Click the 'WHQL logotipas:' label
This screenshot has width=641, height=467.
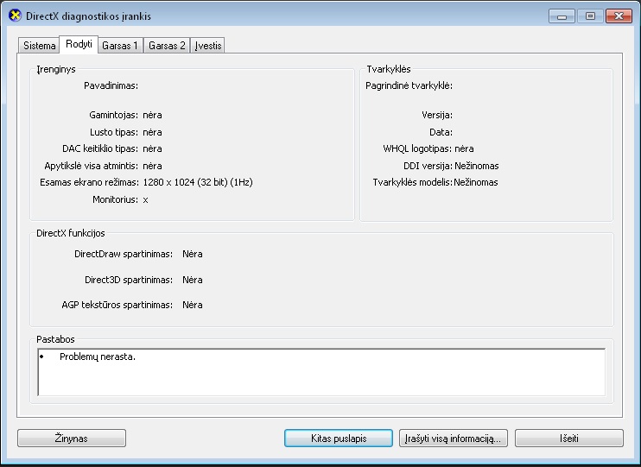pyautogui.click(x=417, y=148)
